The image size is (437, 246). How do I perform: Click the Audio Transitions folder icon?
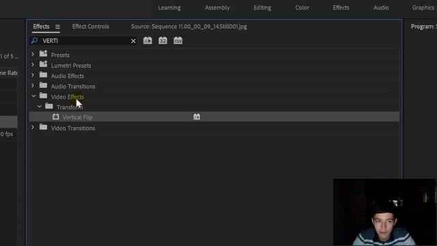pyautogui.click(x=43, y=85)
